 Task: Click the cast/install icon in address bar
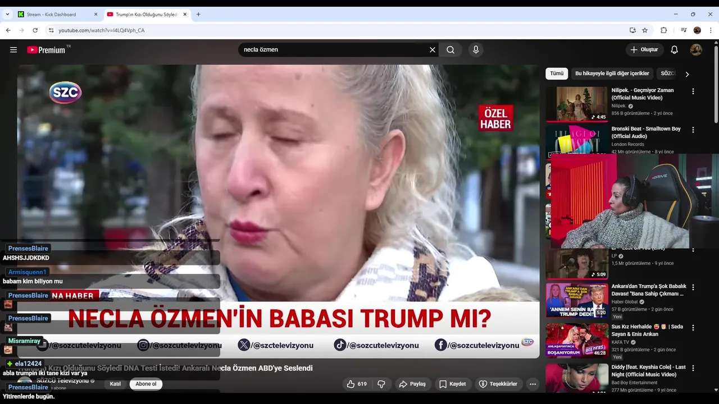(632, 30)
